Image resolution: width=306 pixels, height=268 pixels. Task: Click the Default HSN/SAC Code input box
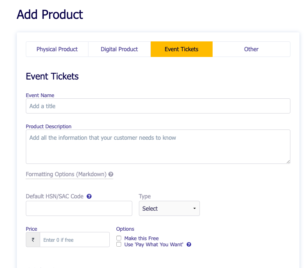pos(79,209)
